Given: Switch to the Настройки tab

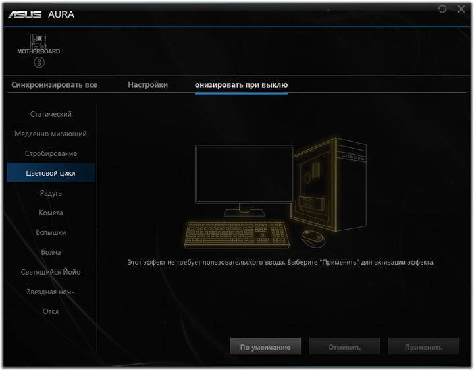Looking at the screenshot, I should (x=148, y=85).
